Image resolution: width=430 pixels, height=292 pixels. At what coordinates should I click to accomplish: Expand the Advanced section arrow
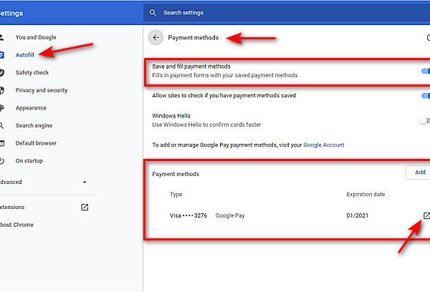85,182
